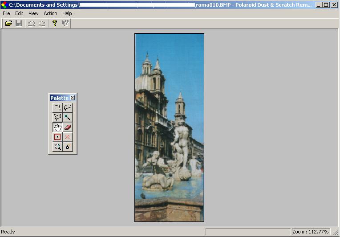Open the Edit menu

(x=19, y=13)
